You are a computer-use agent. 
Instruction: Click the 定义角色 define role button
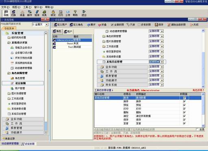click(x=76, y=25)
